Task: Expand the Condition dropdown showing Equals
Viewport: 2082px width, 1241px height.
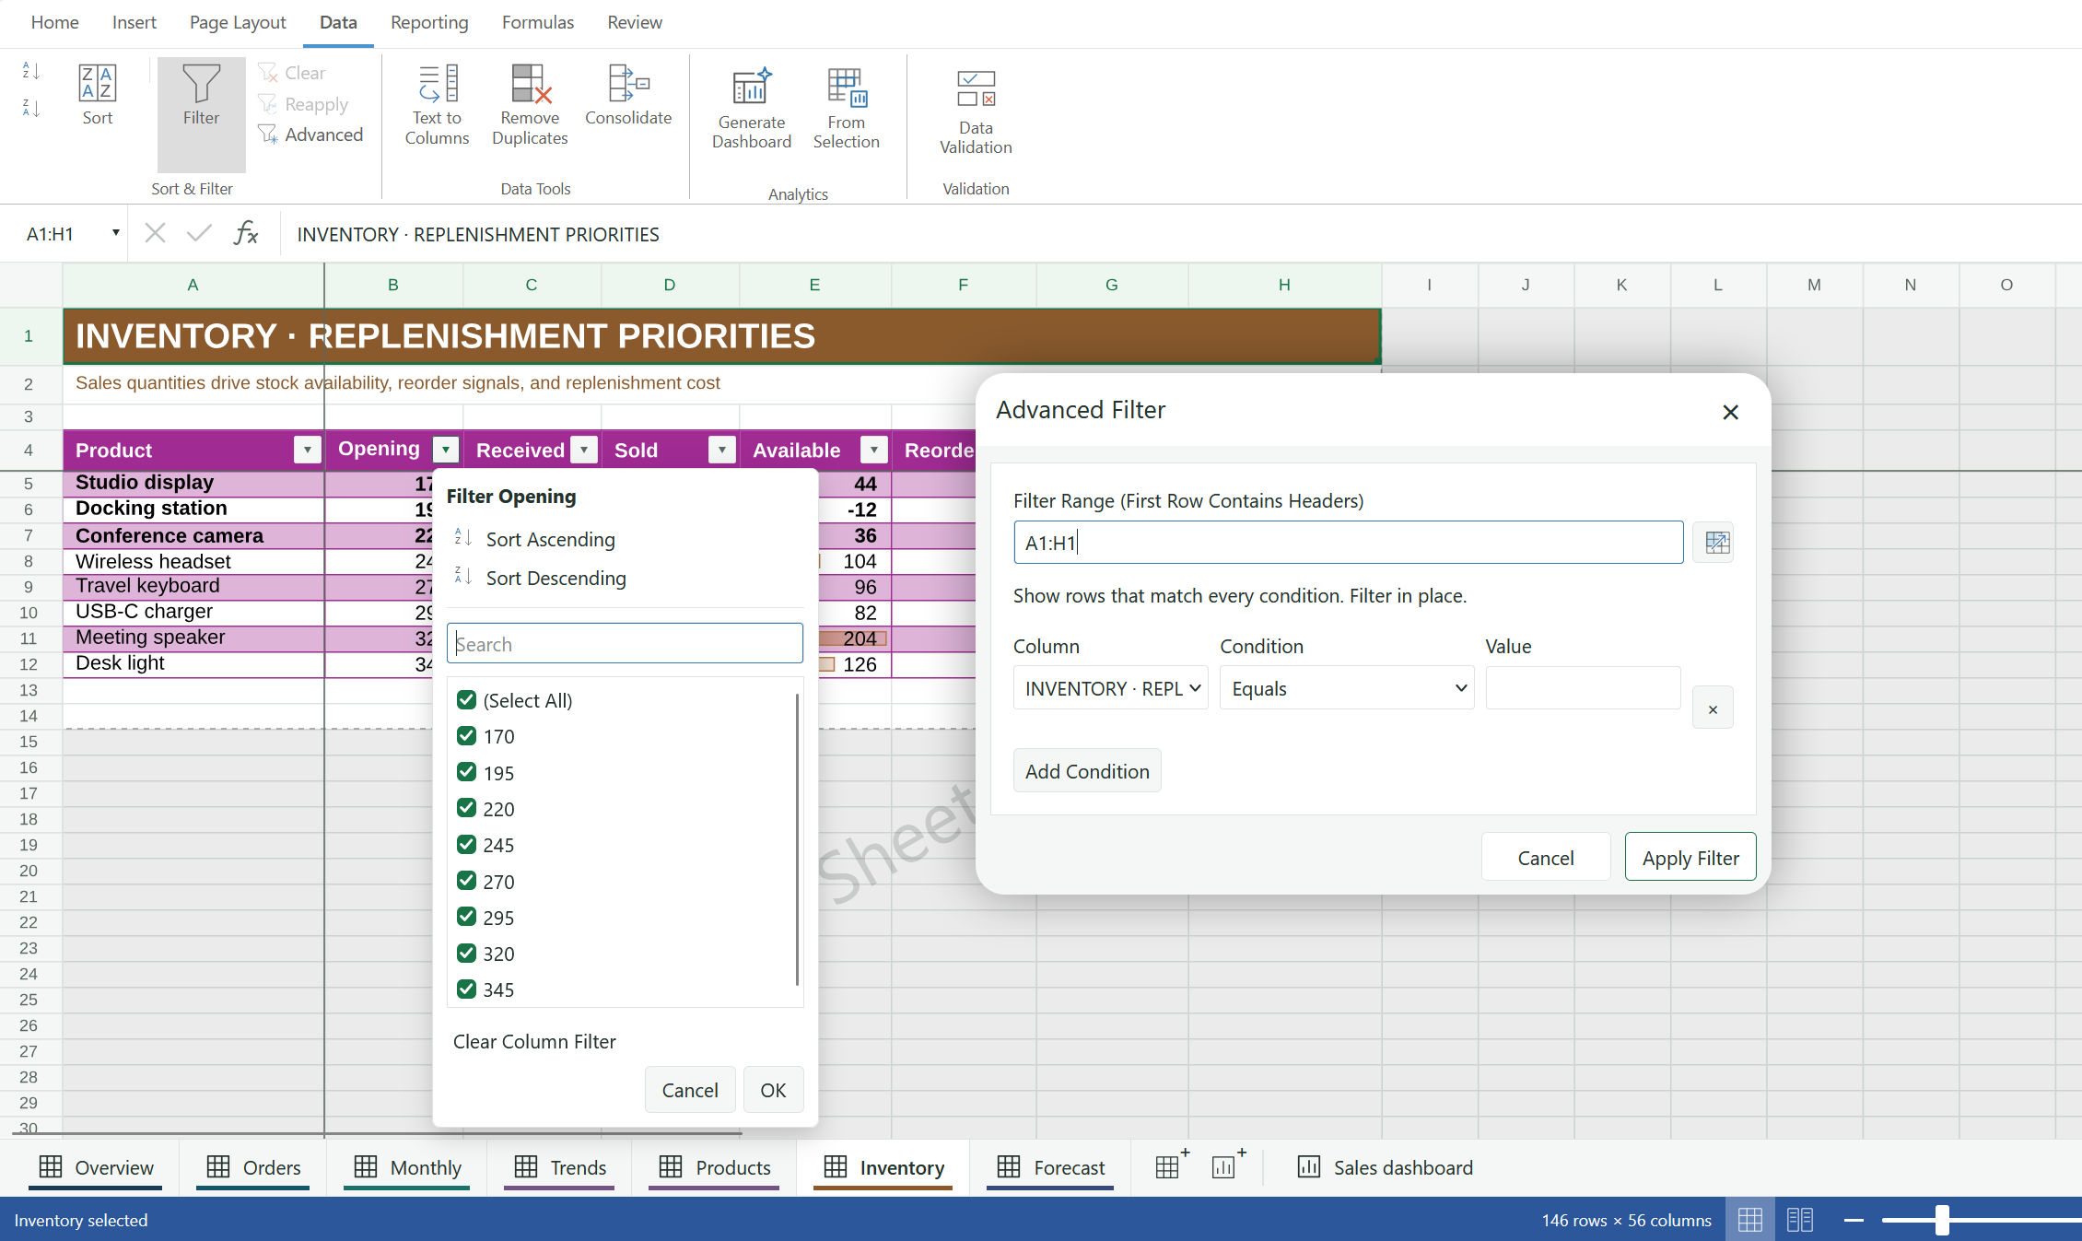Action: (x=1346, y=688)
